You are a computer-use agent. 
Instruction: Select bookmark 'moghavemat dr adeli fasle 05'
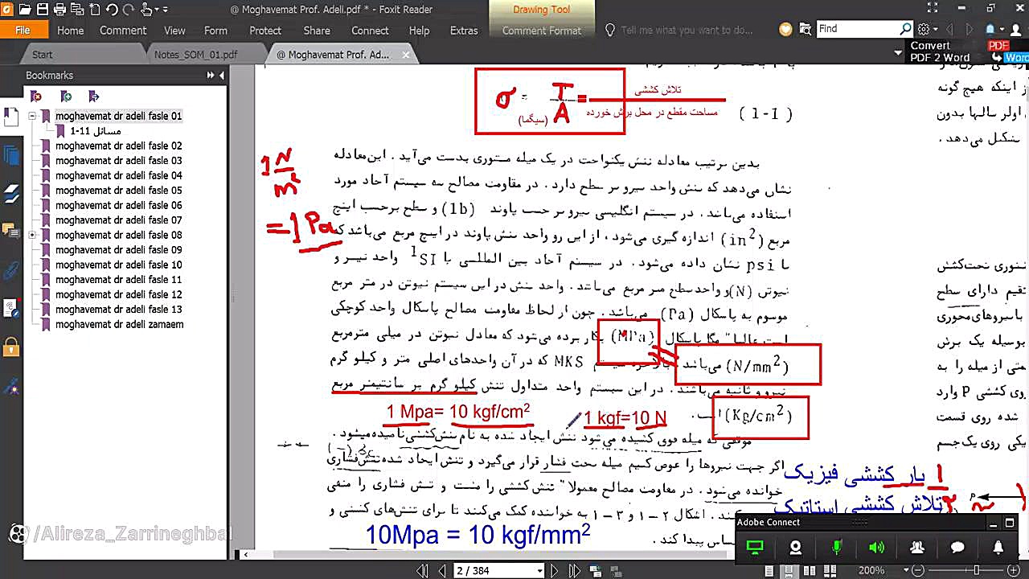coord(118,191)
